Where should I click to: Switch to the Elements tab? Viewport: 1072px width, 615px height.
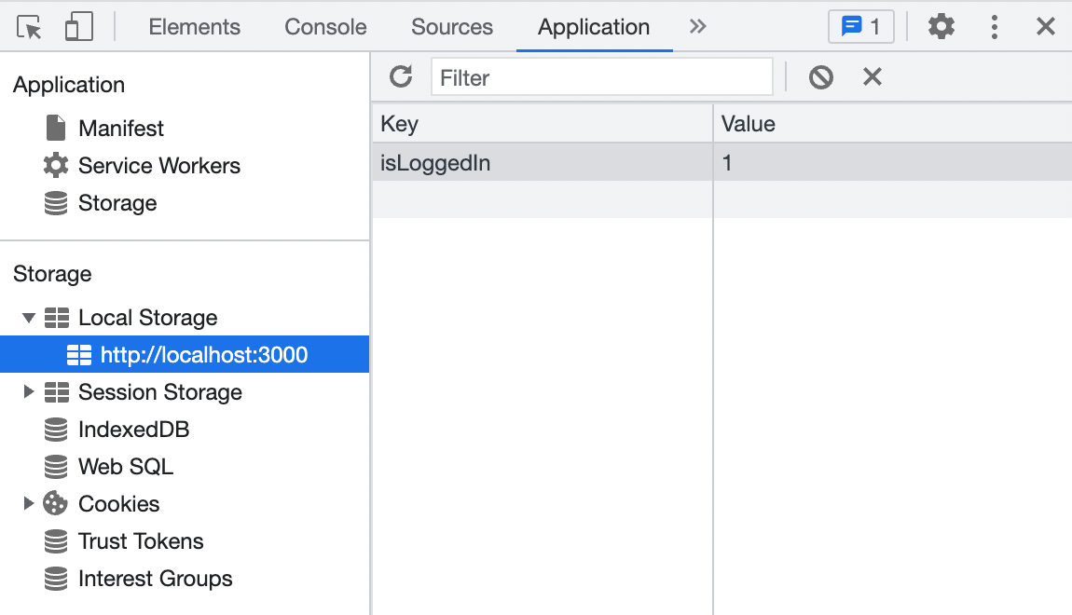pos(194,27)
